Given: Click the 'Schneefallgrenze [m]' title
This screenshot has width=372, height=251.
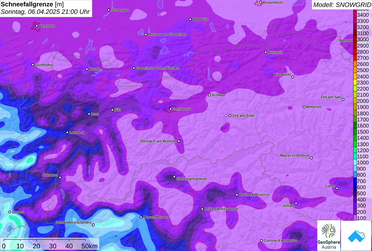Looking at the screenshot, I should click(32, 4).
